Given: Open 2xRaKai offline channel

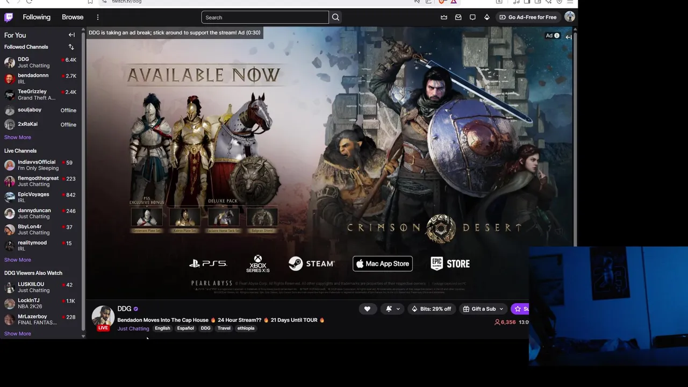Looking at the screenshot, I should point(41,124).
